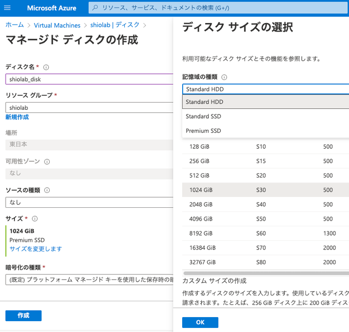This screenshot has width=349, height=332.
Task: Click the horizontal scrollbar under size table
Action: coord(266,274)
